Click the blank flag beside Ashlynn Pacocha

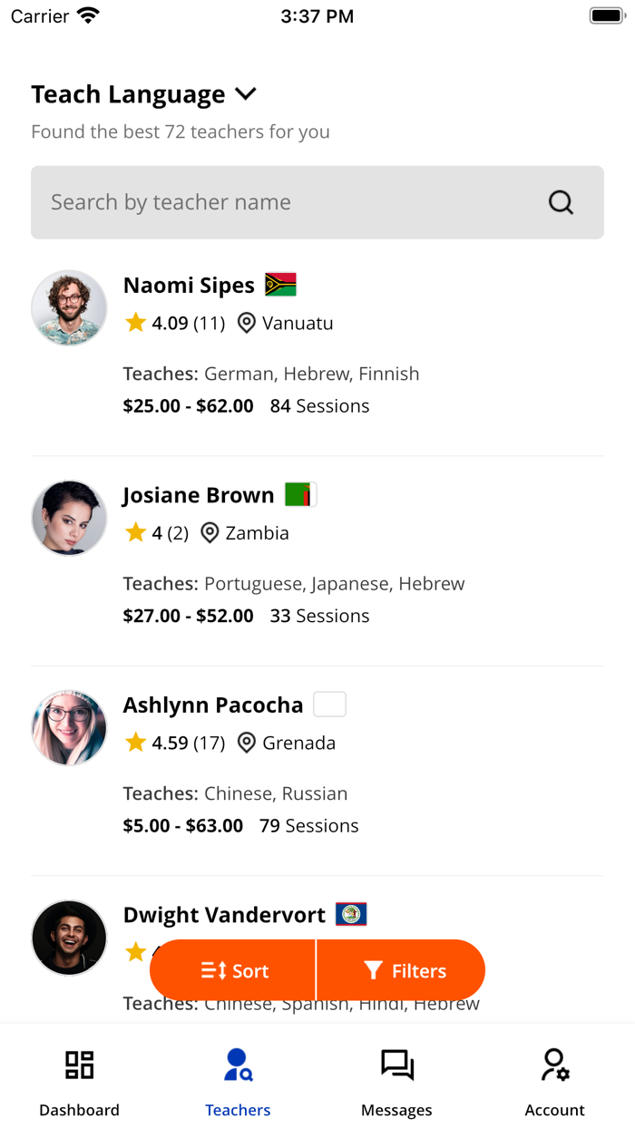tap(330, 704)
